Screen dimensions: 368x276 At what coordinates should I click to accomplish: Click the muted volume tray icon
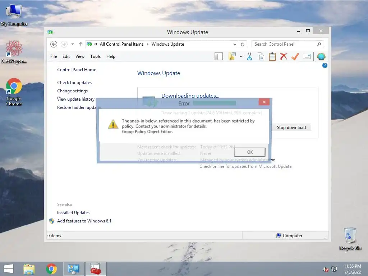click(326, 269)
